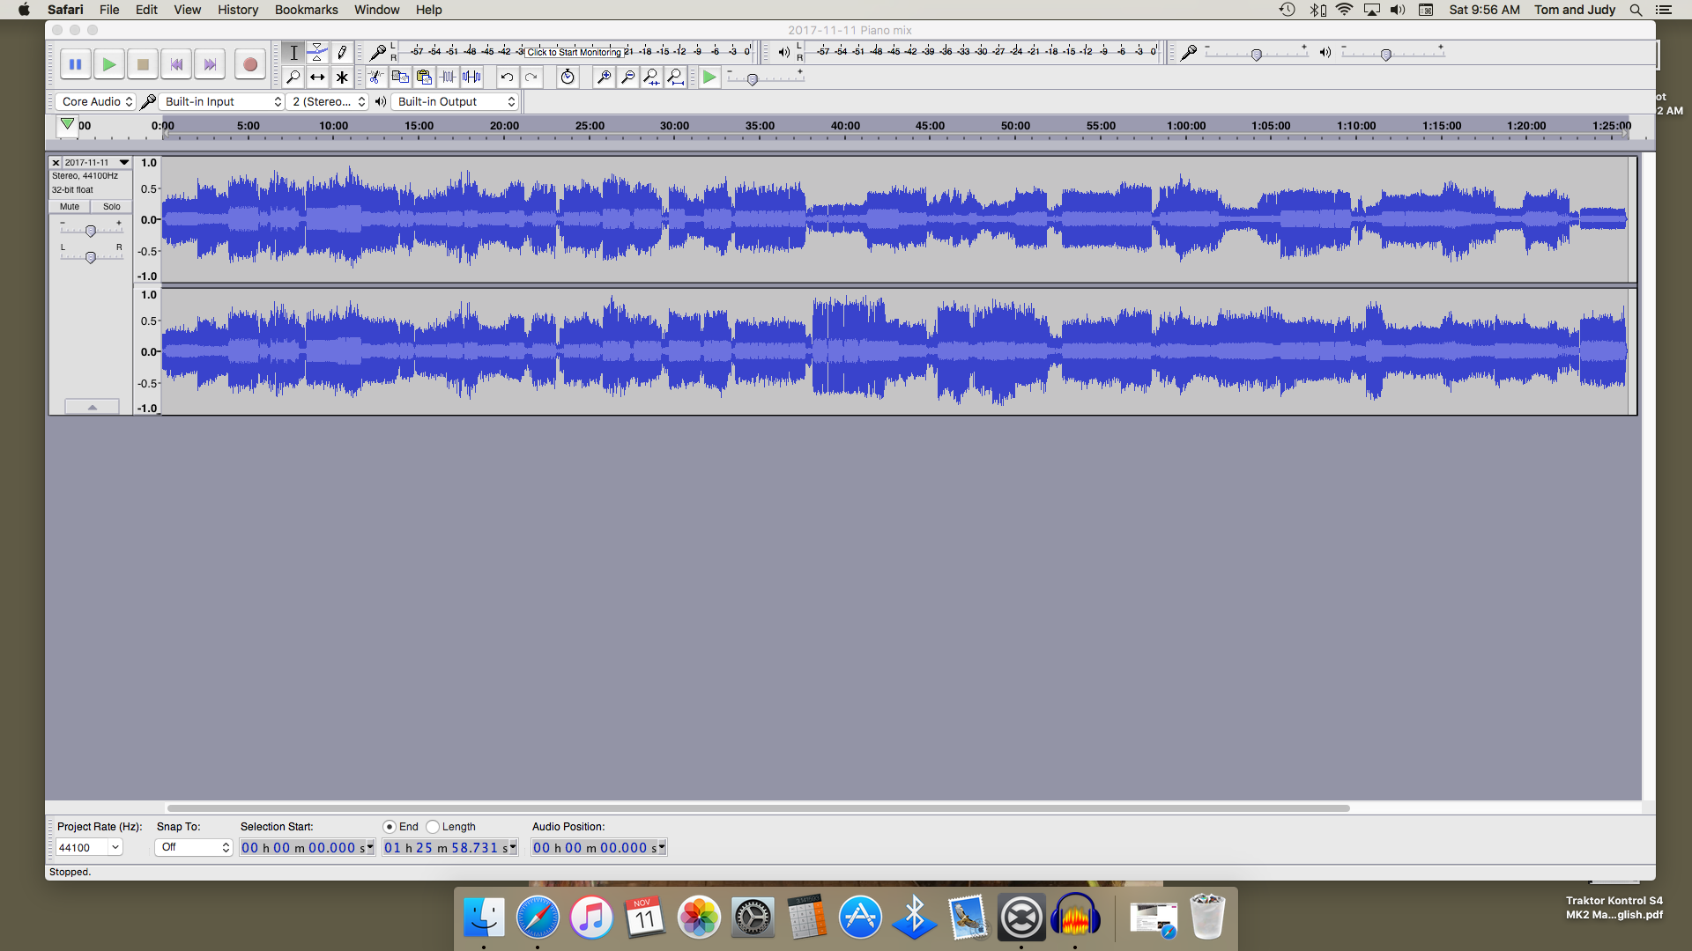The width and height of the screenshot is (1692, 951).
Task: Open the Bookmarks menu
Action: pyautogui.click(x=306, y=10)
